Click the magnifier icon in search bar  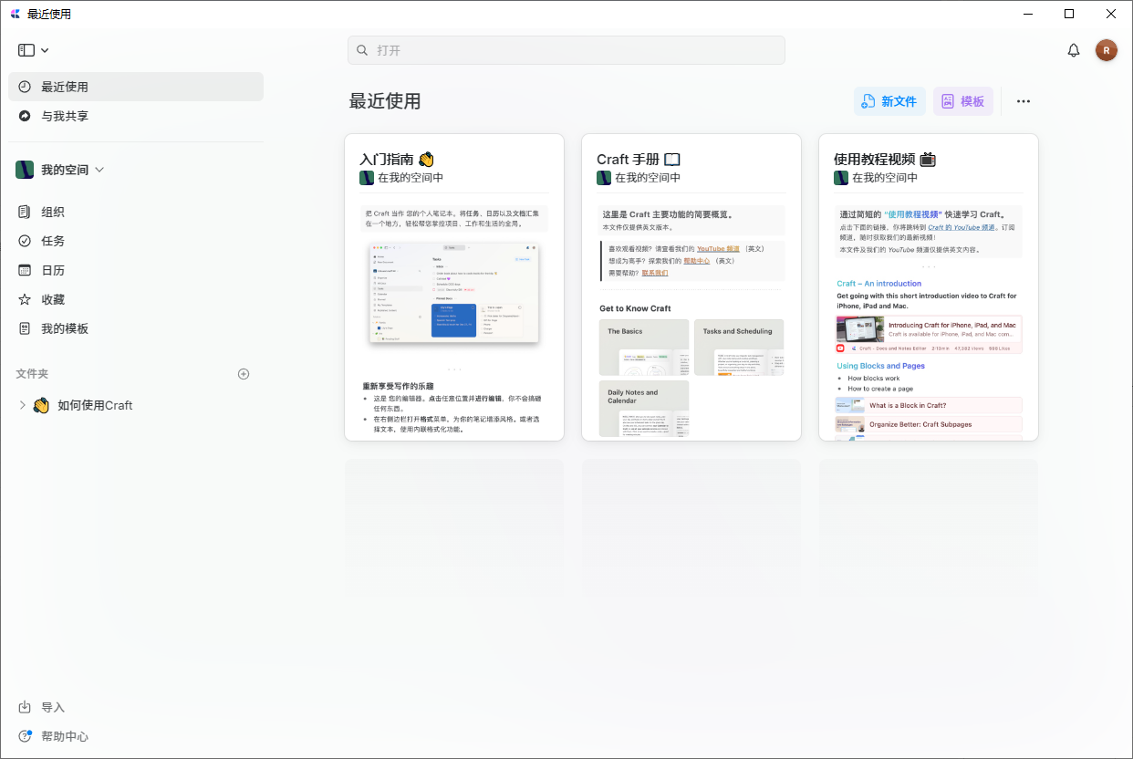pos(362,50)
